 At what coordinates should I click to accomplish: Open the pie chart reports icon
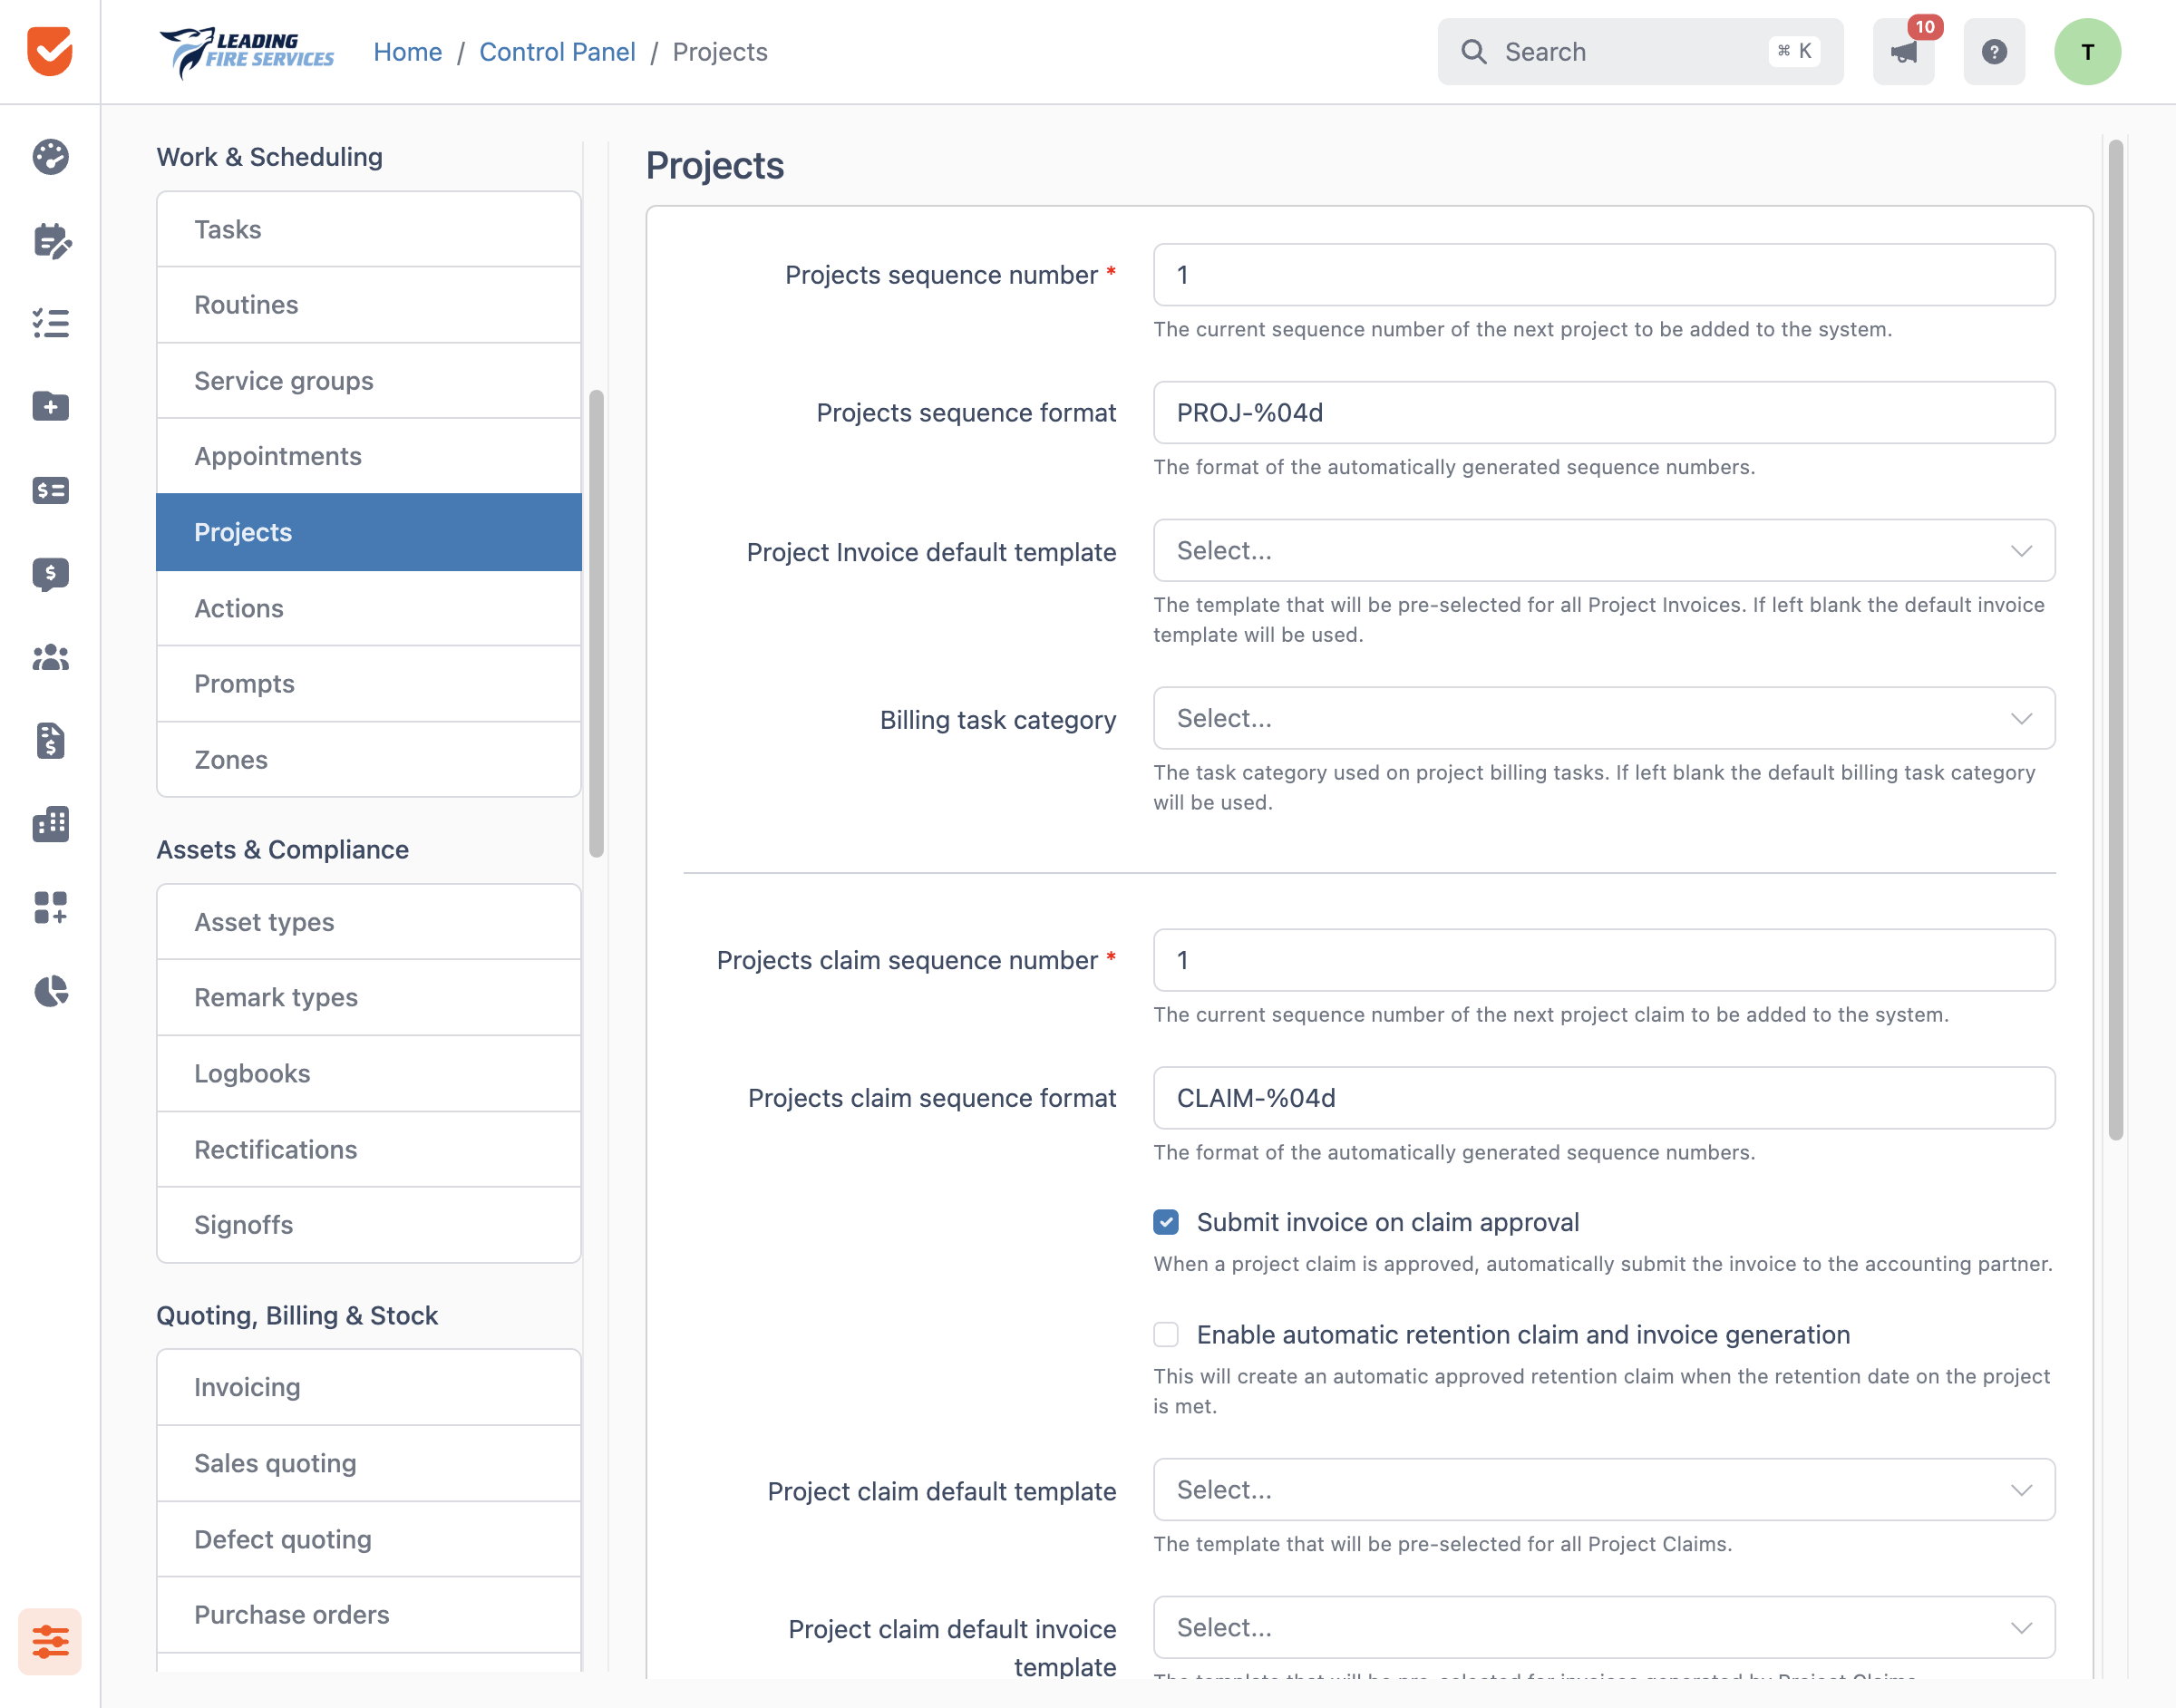pos(50,991)
